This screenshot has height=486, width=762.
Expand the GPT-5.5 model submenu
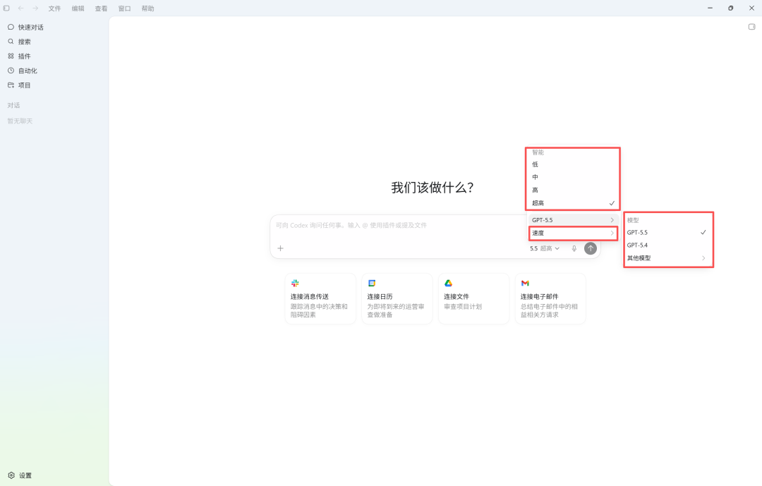(573, 220)
